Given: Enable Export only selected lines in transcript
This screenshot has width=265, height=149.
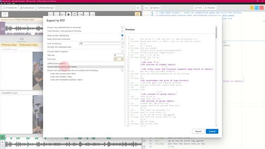Looking at the screenshot, I should point(122,27).
